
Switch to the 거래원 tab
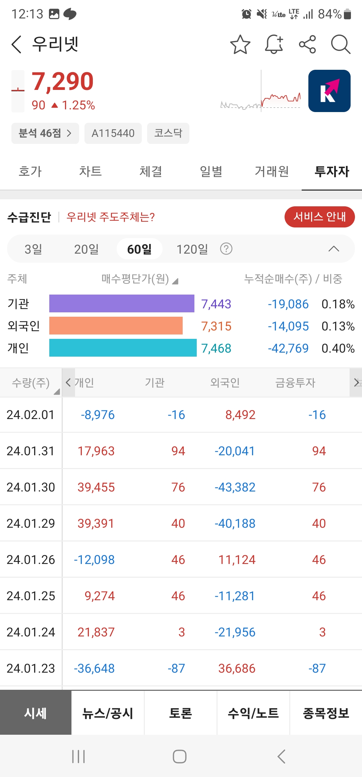pyautogui.click(x=271, y=171)
